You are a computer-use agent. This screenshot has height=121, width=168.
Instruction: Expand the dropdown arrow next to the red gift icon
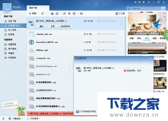(78, 13)
